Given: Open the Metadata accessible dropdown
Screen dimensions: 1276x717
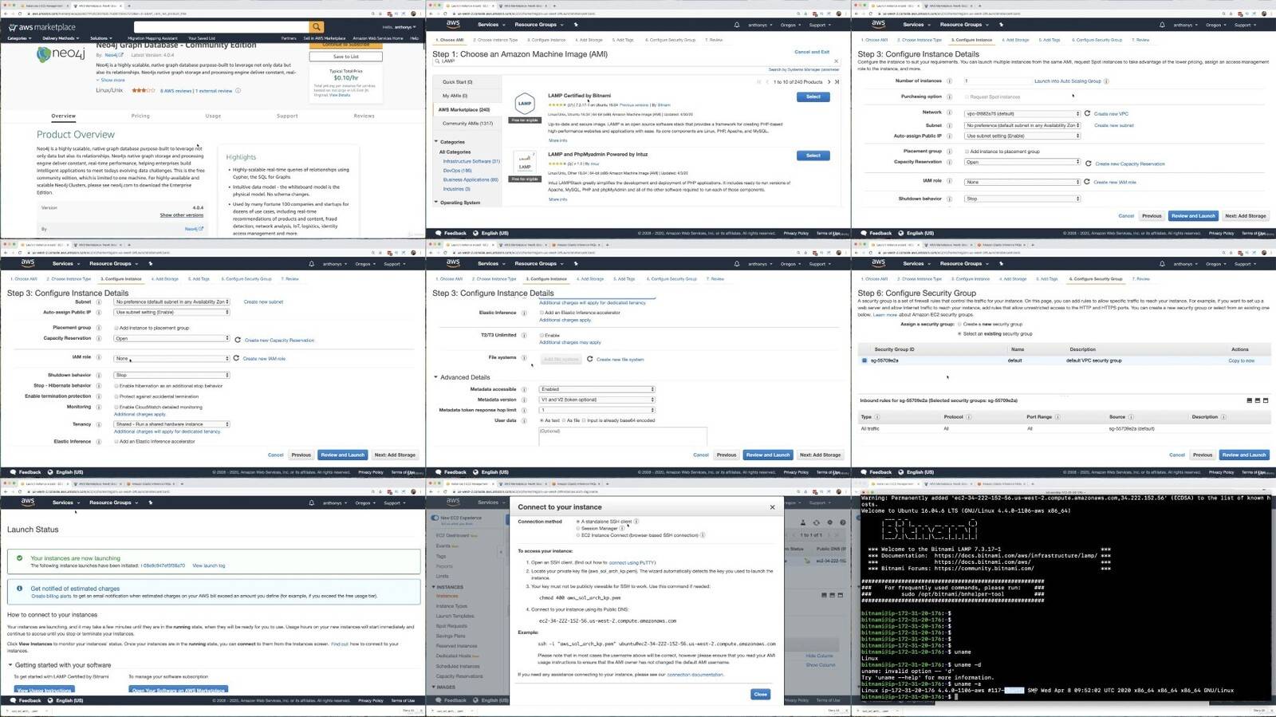Looking at the screenshot, I should (x=597, y=389).
